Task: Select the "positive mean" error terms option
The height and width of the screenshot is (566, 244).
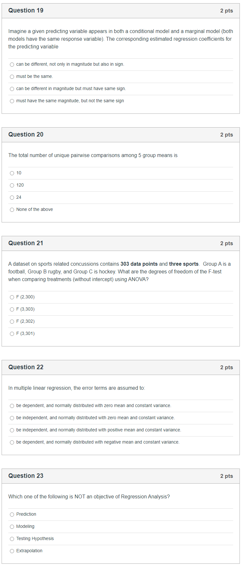Action: pos(12,430)
